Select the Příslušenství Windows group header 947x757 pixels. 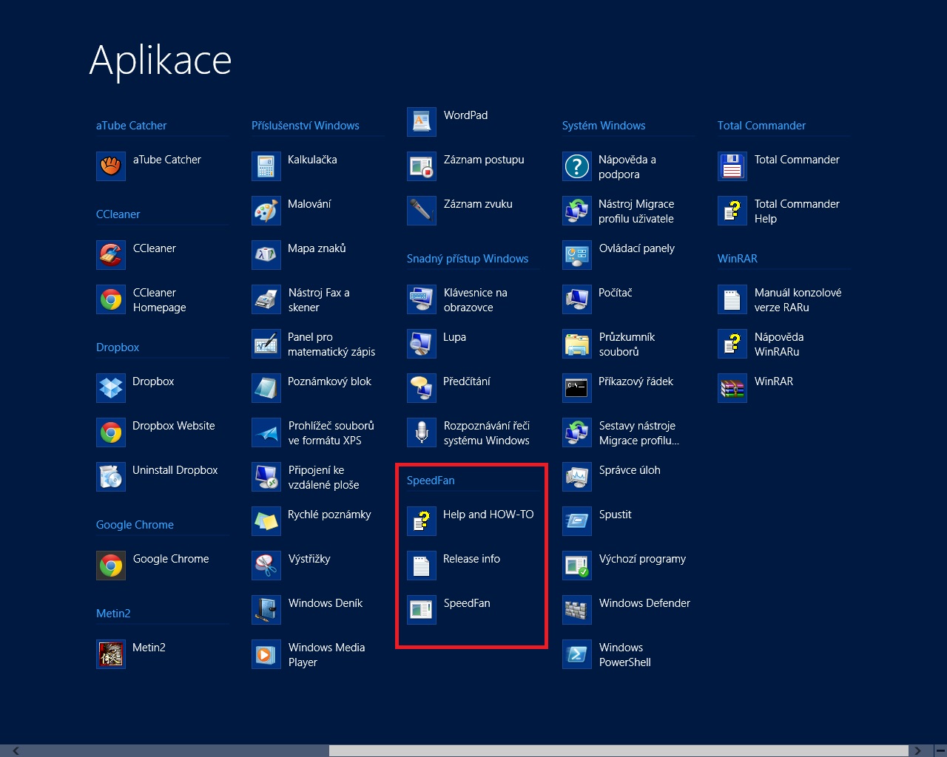click(306, 126)
